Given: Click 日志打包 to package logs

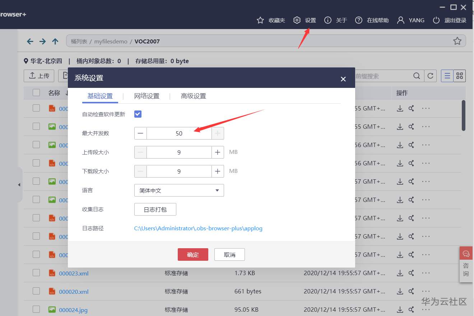Looking at the screenshot, I should (155, 209).
